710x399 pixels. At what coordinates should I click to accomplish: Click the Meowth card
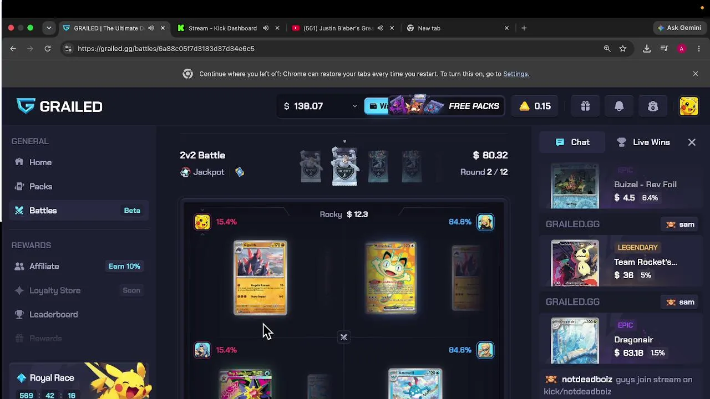[391, 278]
